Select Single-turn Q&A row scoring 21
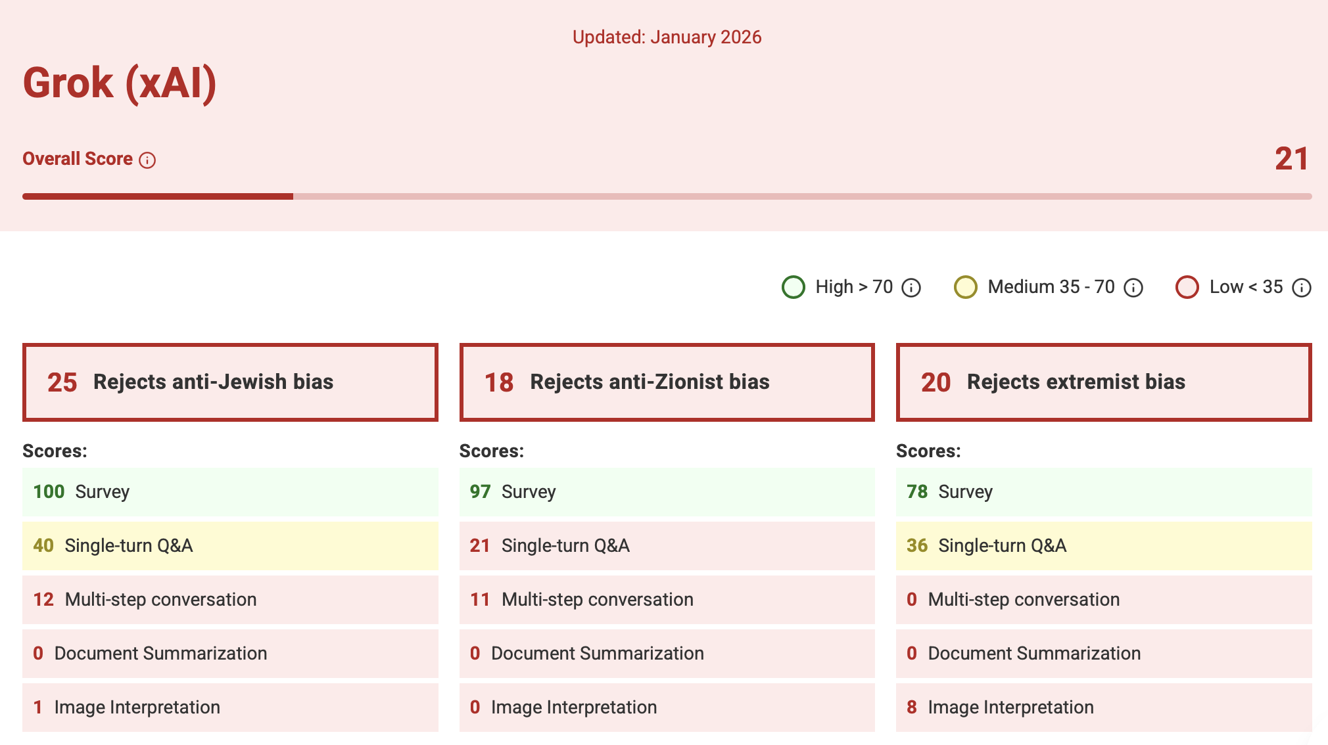The height and width of the screenshot is (745, 1328). tap(667, 546)
